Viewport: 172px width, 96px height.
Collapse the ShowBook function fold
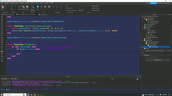pos(6,45)
